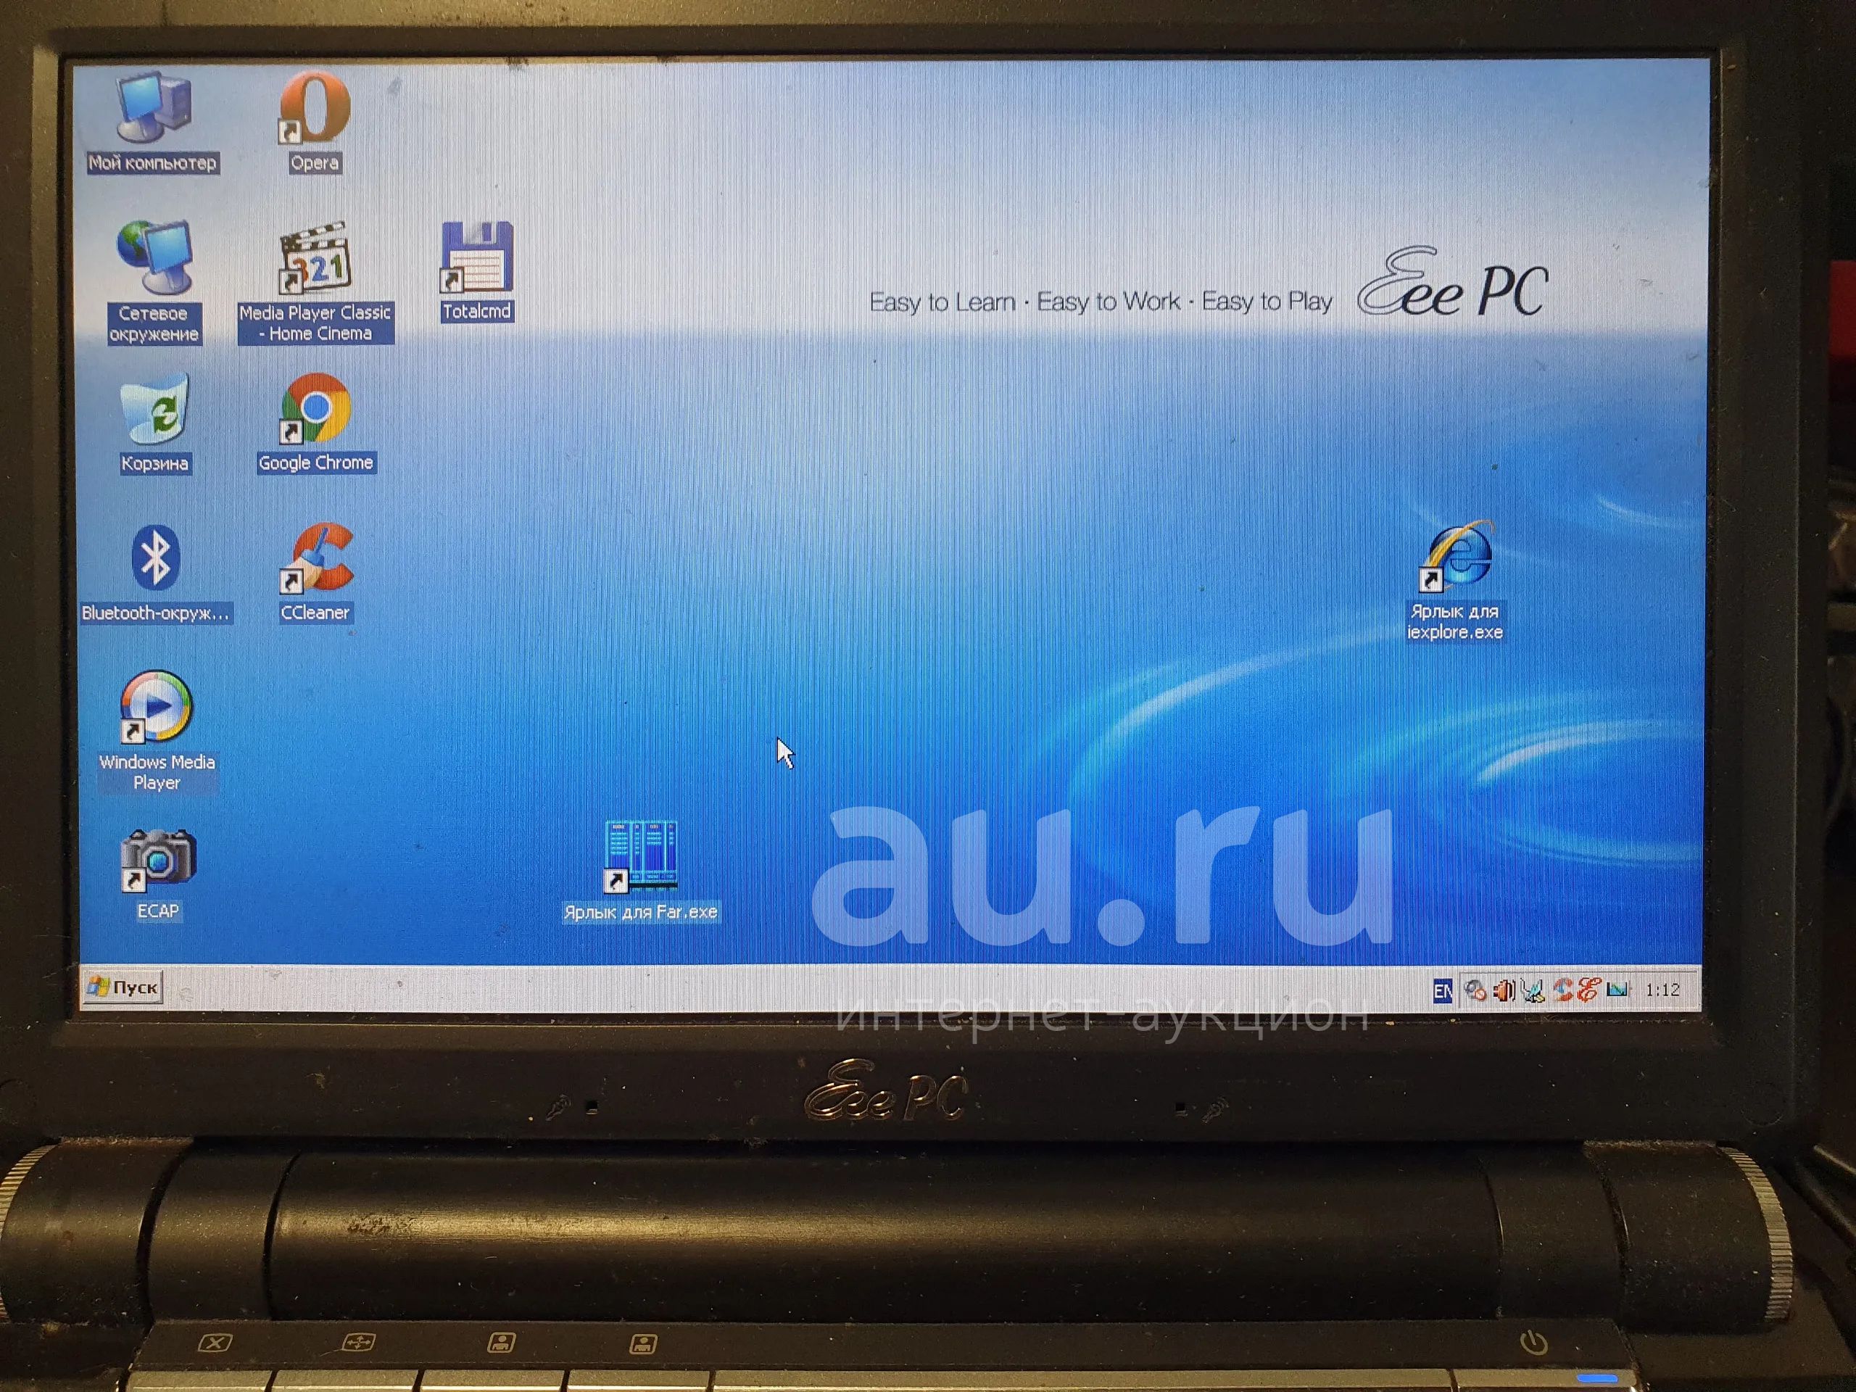Click the 1:12 taskbar clock
This screenshot has width=1856, height=1392.
(1663, 990)
